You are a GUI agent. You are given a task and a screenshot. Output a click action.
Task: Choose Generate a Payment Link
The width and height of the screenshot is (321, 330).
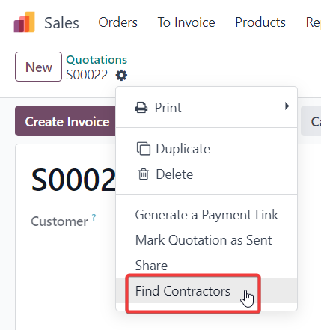pos(207,215)
